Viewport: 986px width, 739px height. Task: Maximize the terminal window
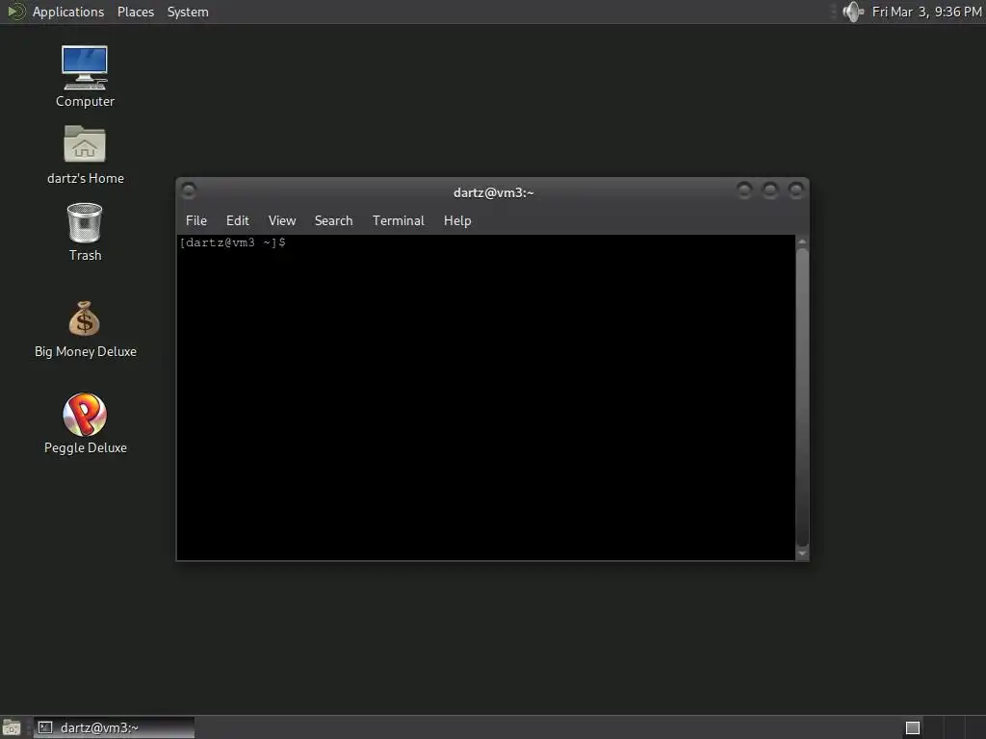pos(770,191)
